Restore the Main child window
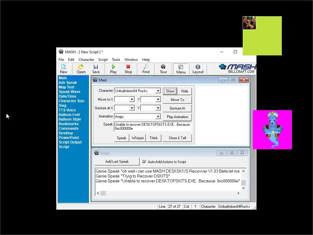Viewport: 313px width, 235px height. (233, 80)
